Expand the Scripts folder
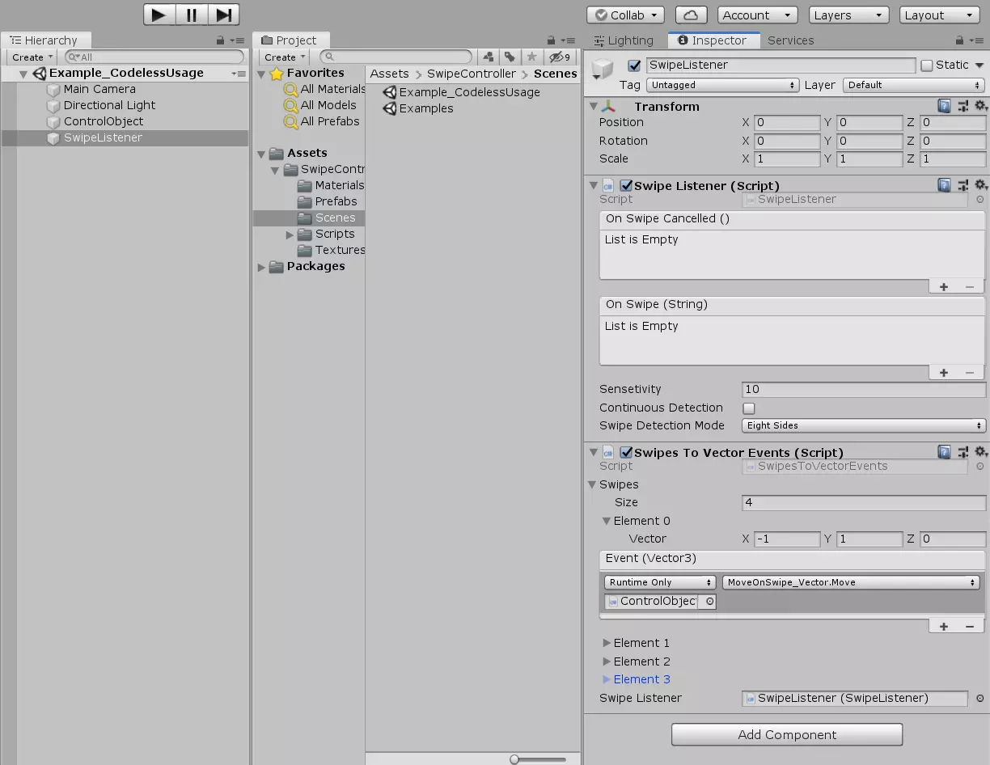The image size is (990, 765). 290,235
